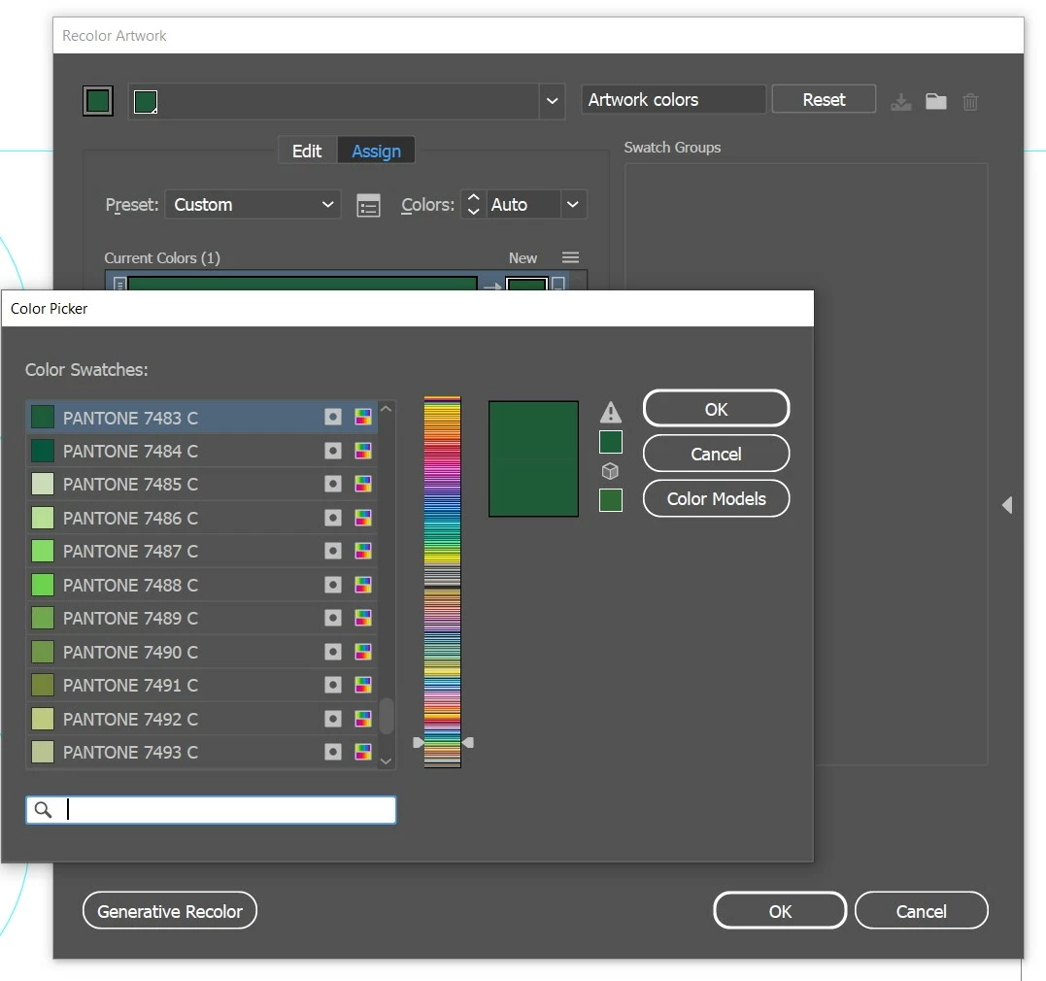The image size is (1046, 981).
Task: Select PANTONE 7483 C swatch row
Action: (x=201, y=417)
